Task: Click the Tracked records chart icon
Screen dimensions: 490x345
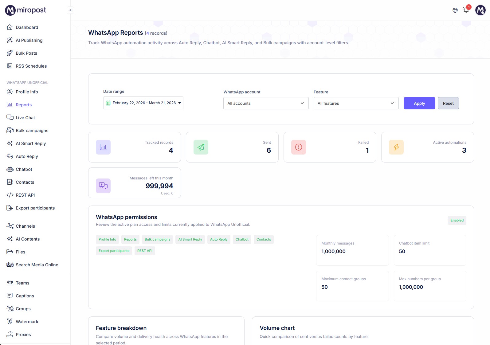Action: point(103,147)
